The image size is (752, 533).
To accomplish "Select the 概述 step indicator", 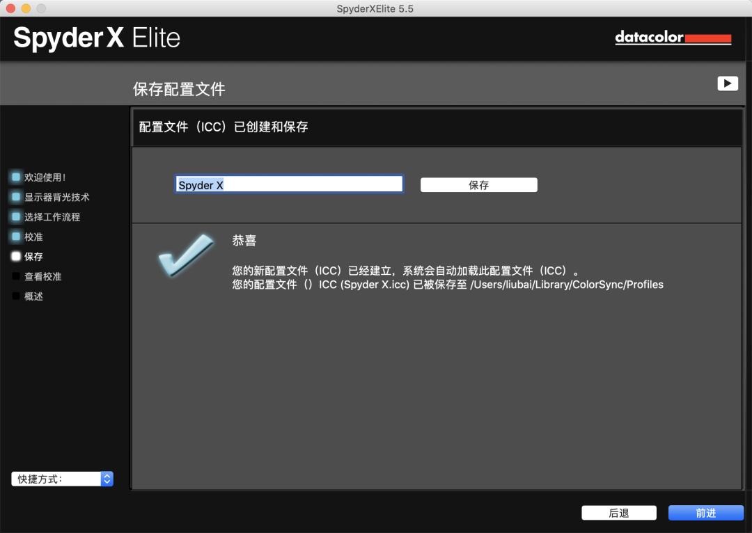I will [x=16, y=296].
